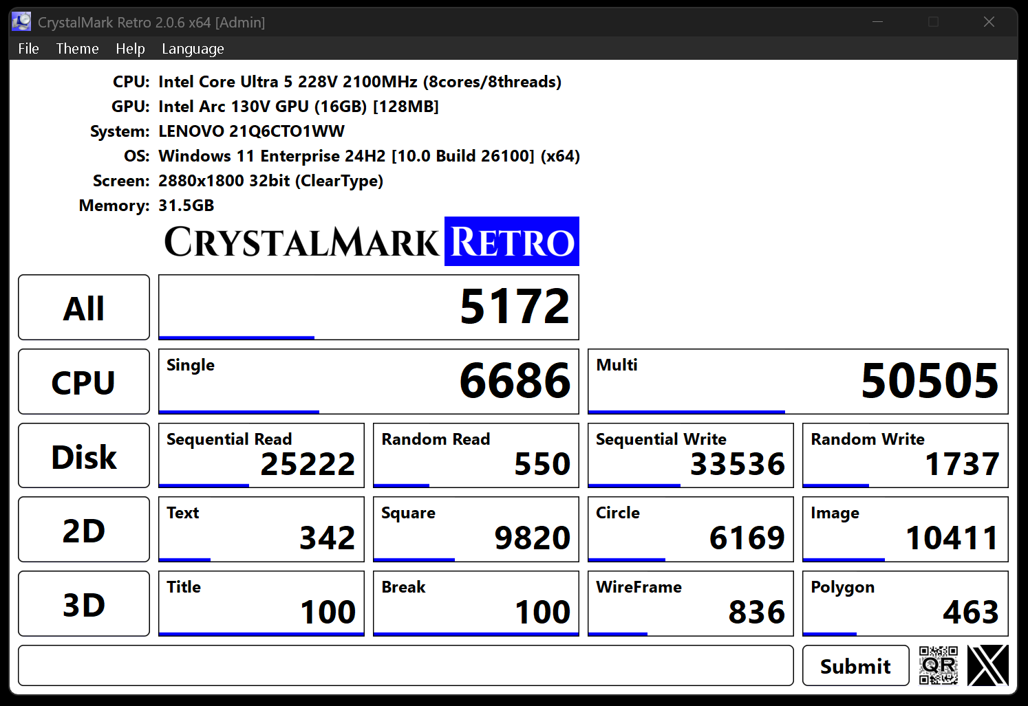This screenshot has height=706, width=1028.
Task: Select the Sequential Write 33536 result
Action: tap(691, 456)
